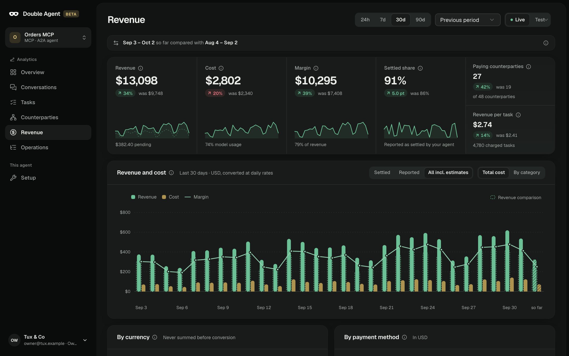Click the Cost legend color swatch
Image resolution: width=569 pixels, height=356 pixels.
pyautogui.click(x=164, y=197)
